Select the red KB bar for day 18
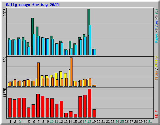 (89, 103)
